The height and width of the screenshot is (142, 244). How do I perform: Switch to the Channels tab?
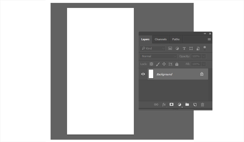[x=160, y=39]
